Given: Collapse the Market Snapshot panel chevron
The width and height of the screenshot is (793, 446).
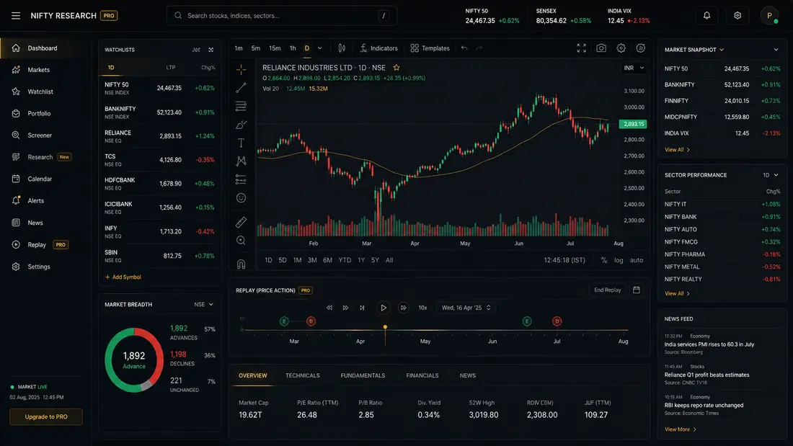Looking at the screenshot, I should click(776, 50).
